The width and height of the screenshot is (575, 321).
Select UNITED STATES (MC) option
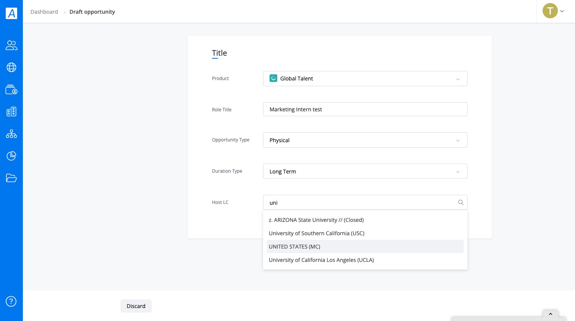(x=365, y=247)
